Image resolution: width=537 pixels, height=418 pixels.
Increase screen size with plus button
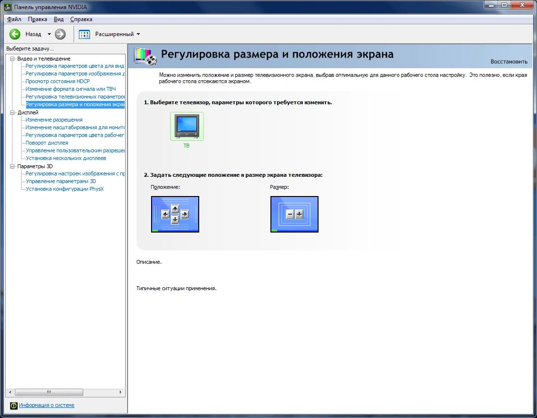coord(299,214)
